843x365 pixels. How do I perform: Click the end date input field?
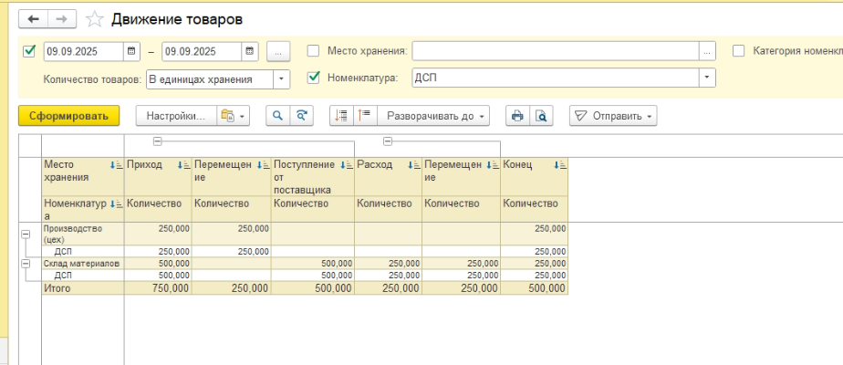(x=202, y=52)
